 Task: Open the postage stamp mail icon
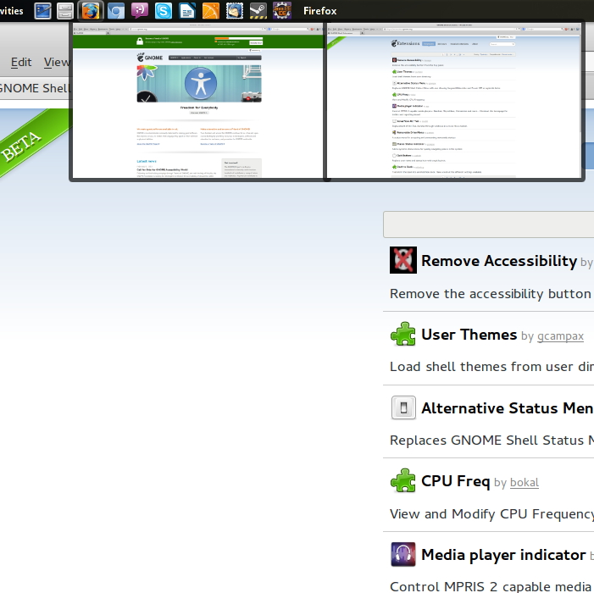235,11
